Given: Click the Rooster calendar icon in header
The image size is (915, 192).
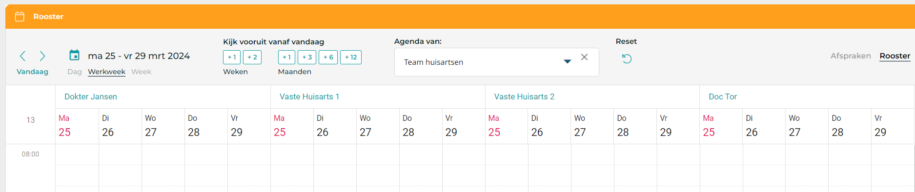Looking at the screenshot, I should click(x=20, y=17).
